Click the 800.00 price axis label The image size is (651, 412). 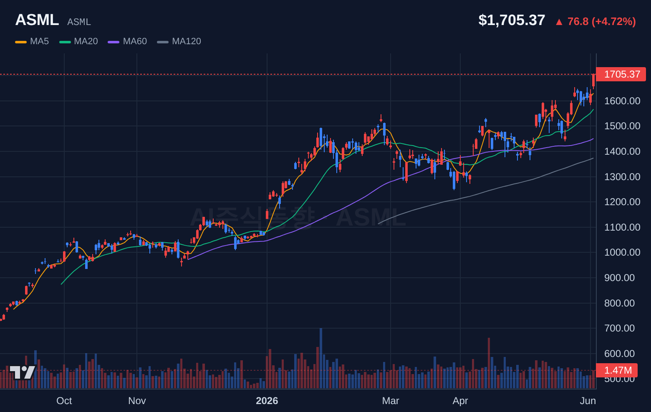619,303
